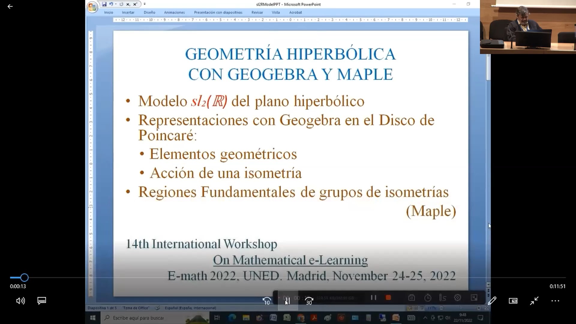
Task: Click the video seek slider handle
Action: (x=24, y=278)
